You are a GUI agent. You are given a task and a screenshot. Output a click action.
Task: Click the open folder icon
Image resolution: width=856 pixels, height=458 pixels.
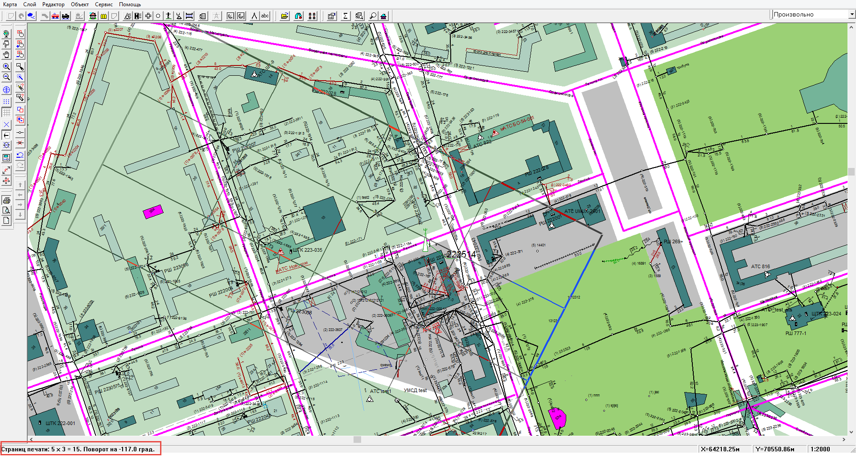[284, 16]
